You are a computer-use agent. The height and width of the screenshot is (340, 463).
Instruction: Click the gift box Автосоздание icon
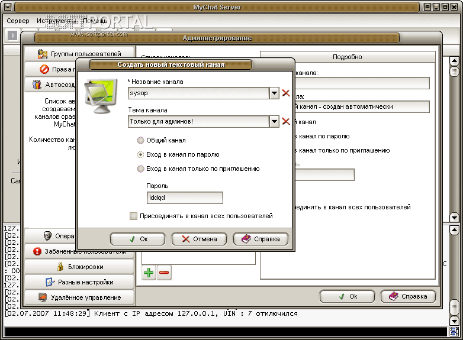[37, 85]
